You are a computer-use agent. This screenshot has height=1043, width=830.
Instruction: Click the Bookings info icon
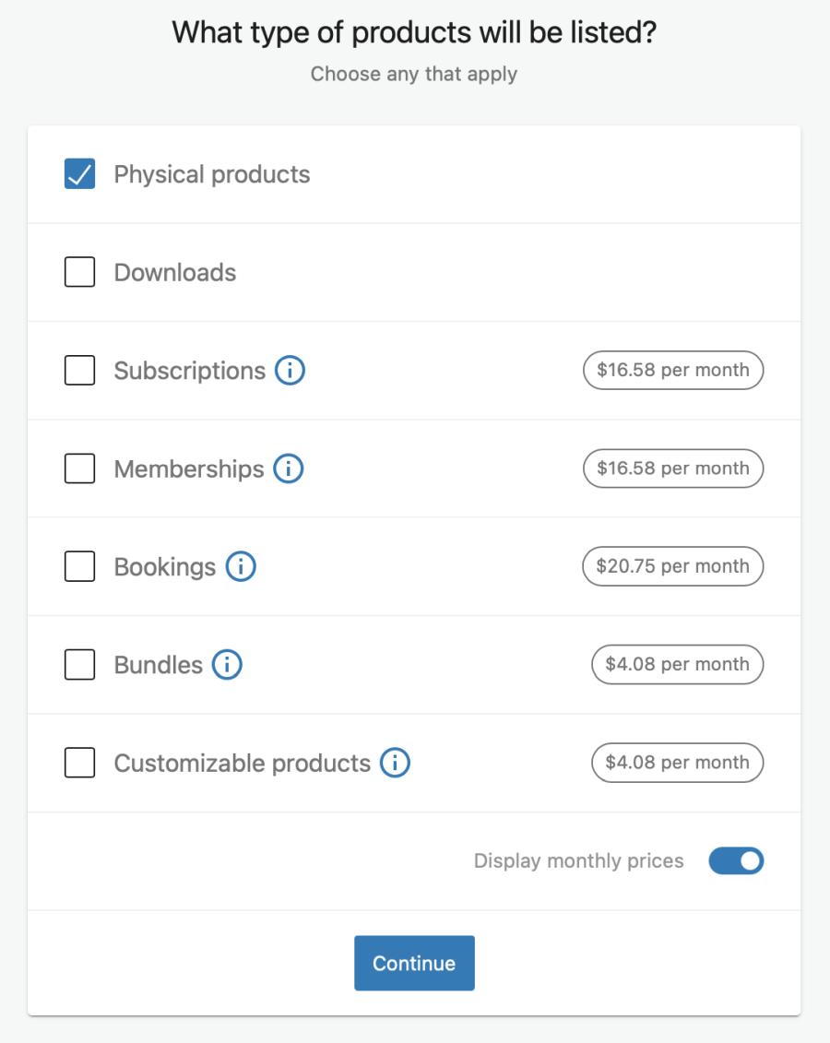tap(240, 566)
